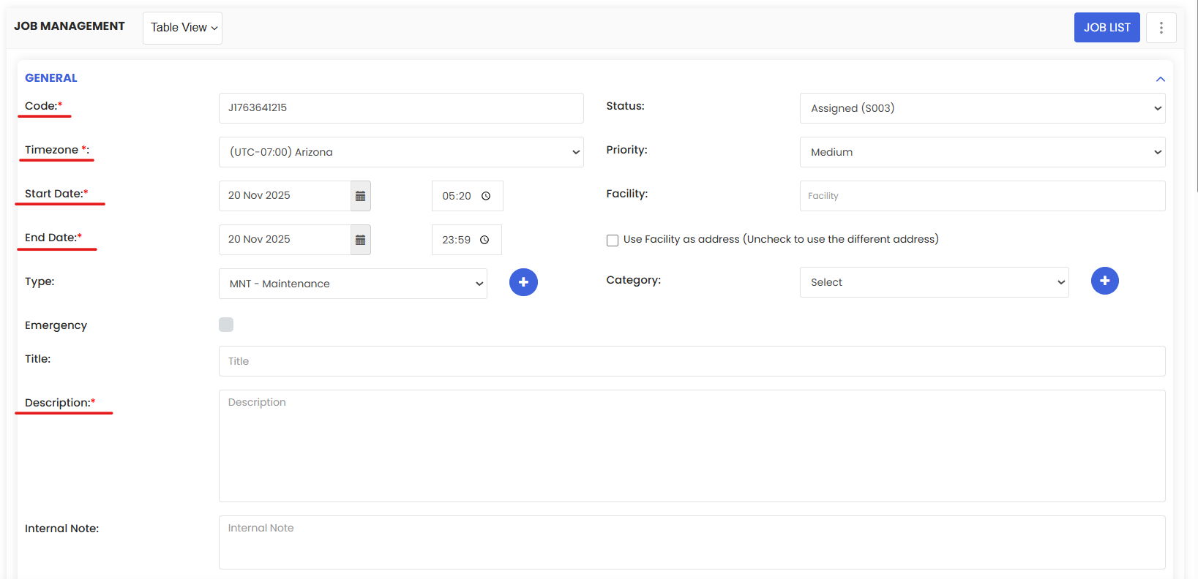
Task: Click the Description label
Action: [x=60, y=403]
